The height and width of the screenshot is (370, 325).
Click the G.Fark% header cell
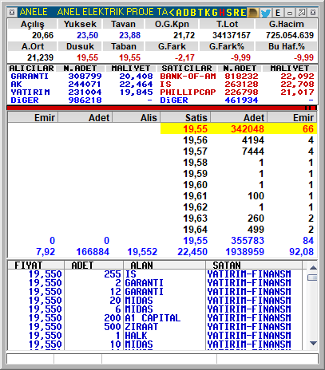tap(227, 46)
